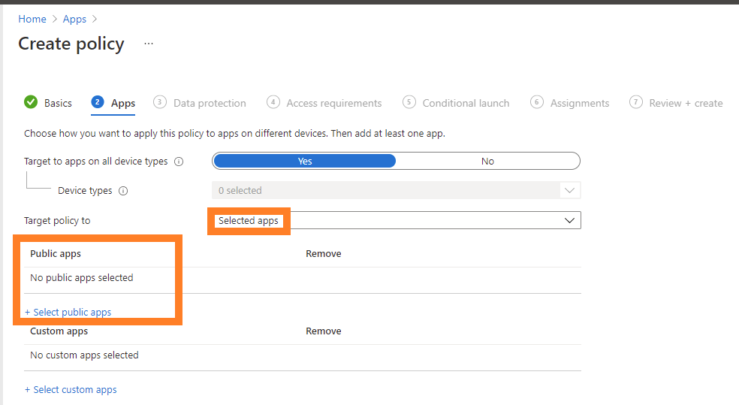Set Target to all device types No

click(x=487, y=162)
